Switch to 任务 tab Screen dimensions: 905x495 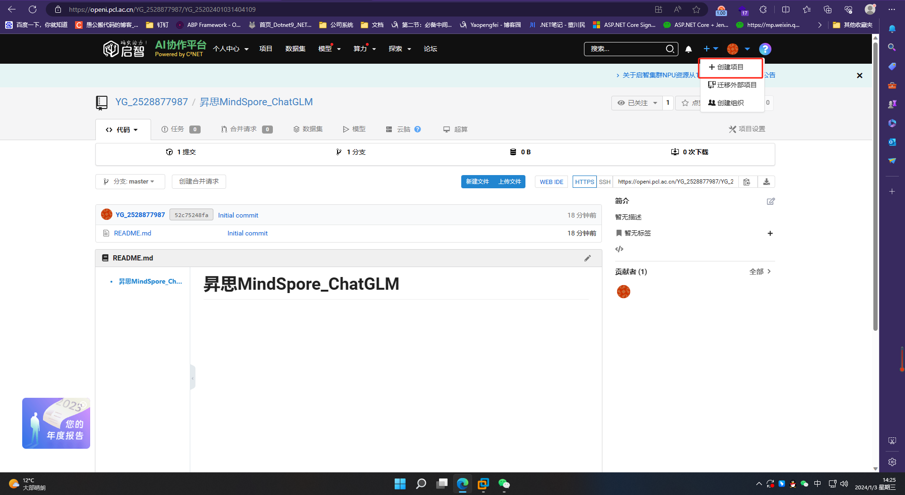tap(181, 129)
